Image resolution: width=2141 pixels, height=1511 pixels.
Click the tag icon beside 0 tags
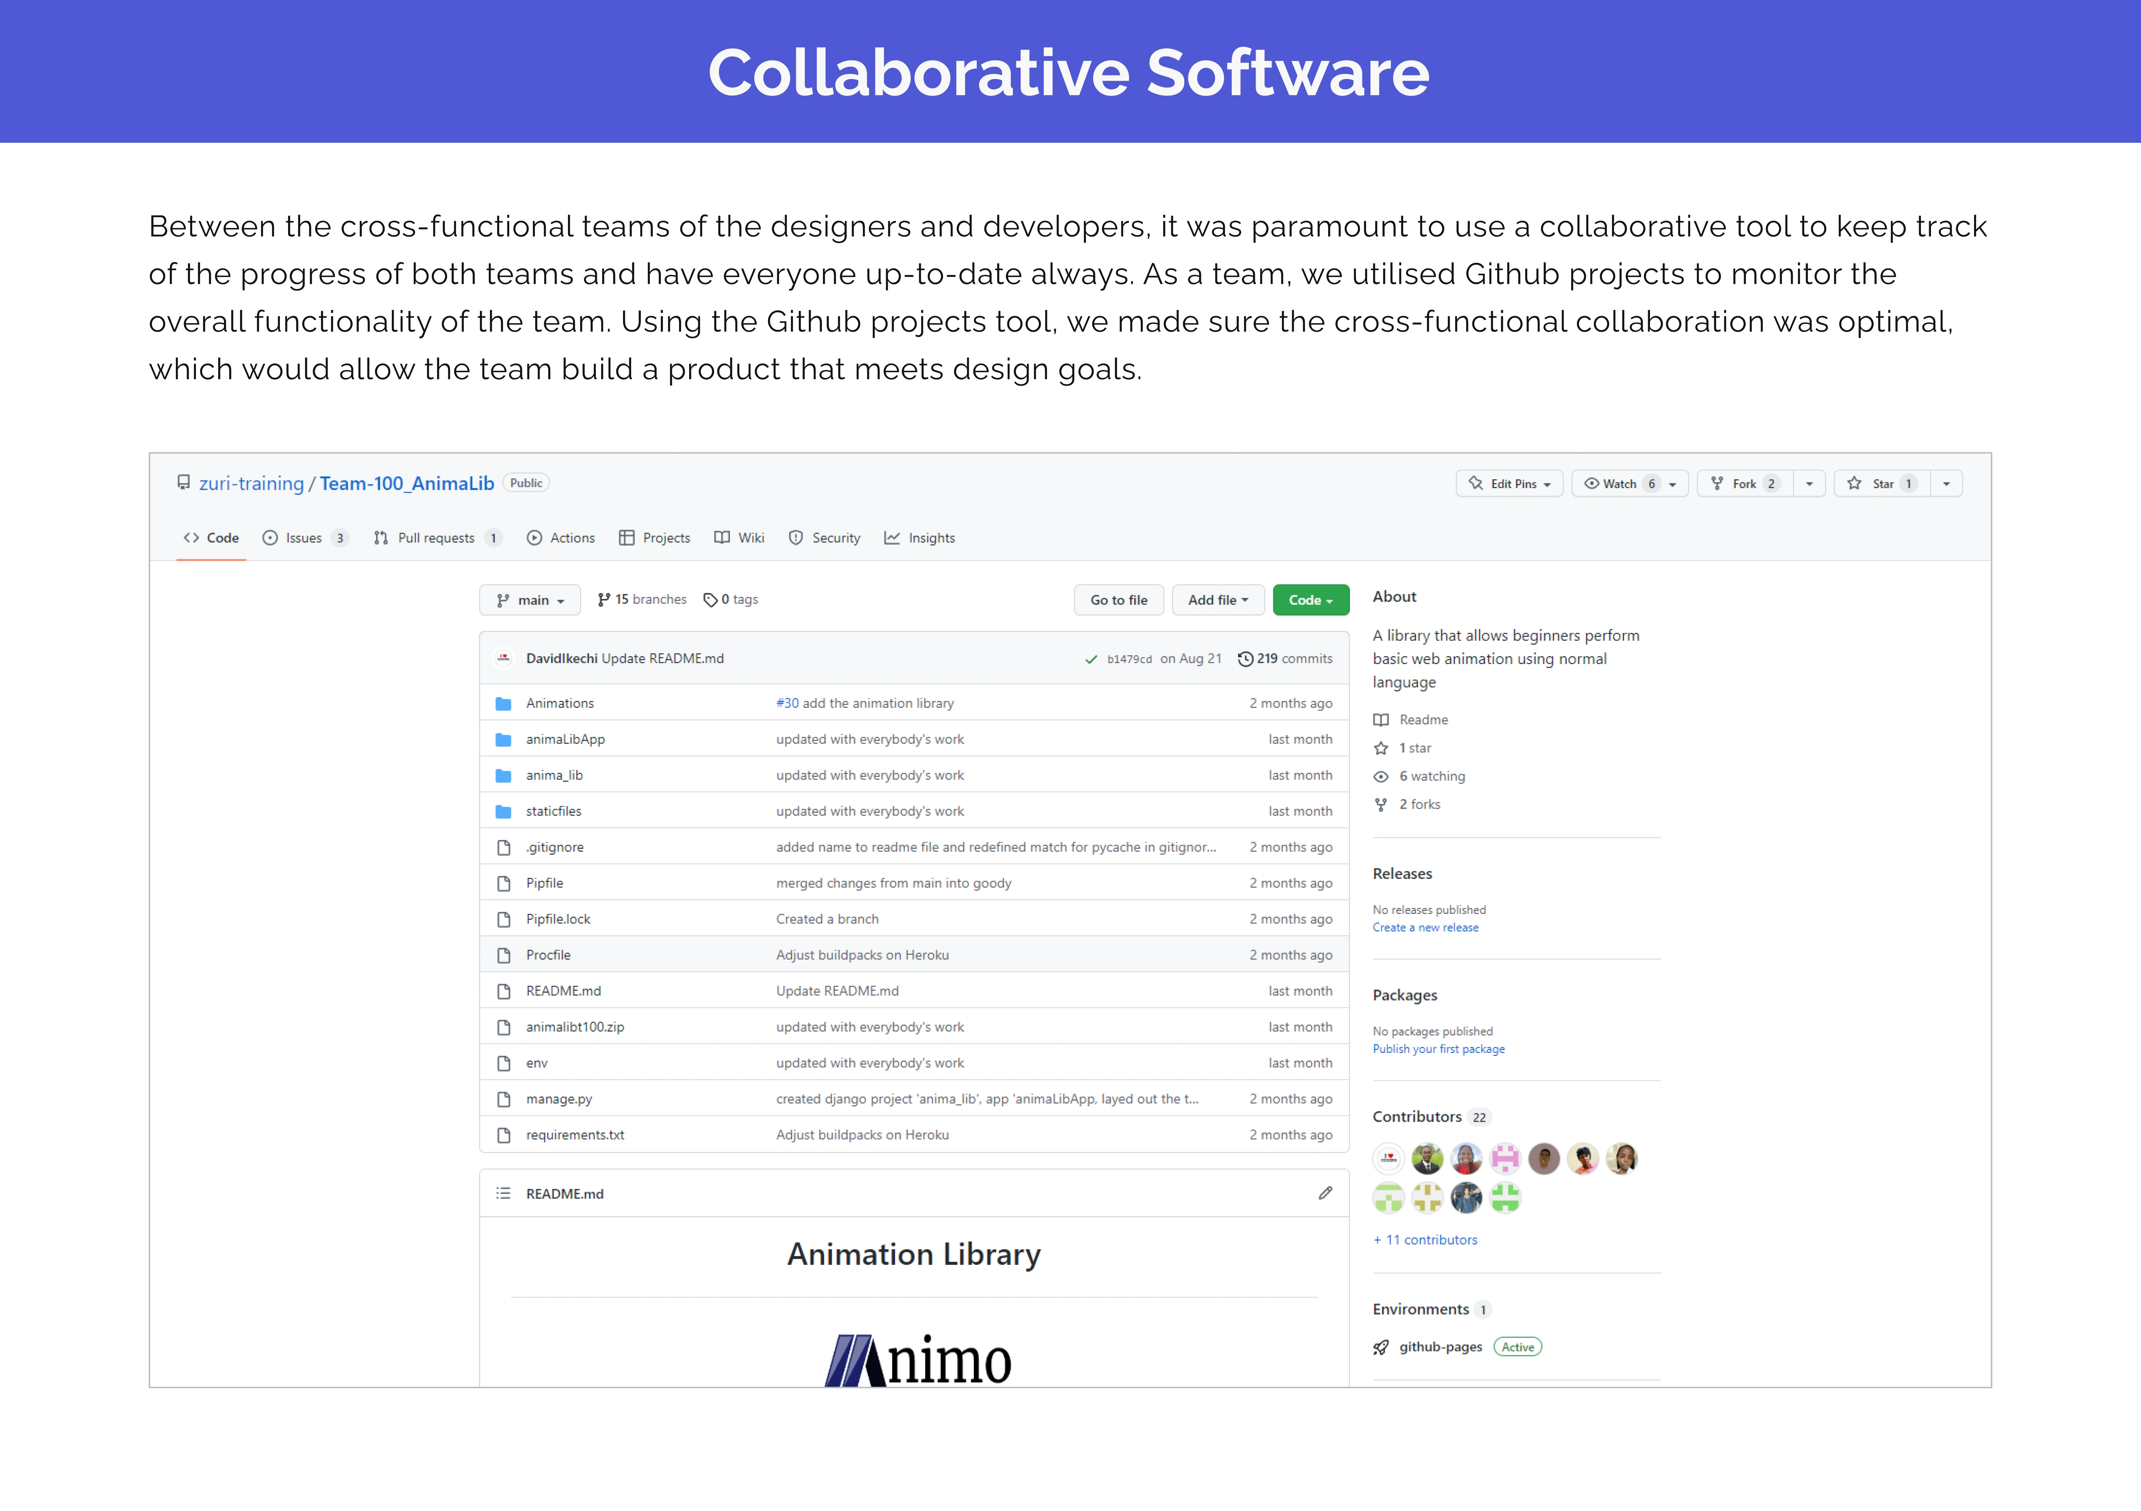(x=711, y=600)
